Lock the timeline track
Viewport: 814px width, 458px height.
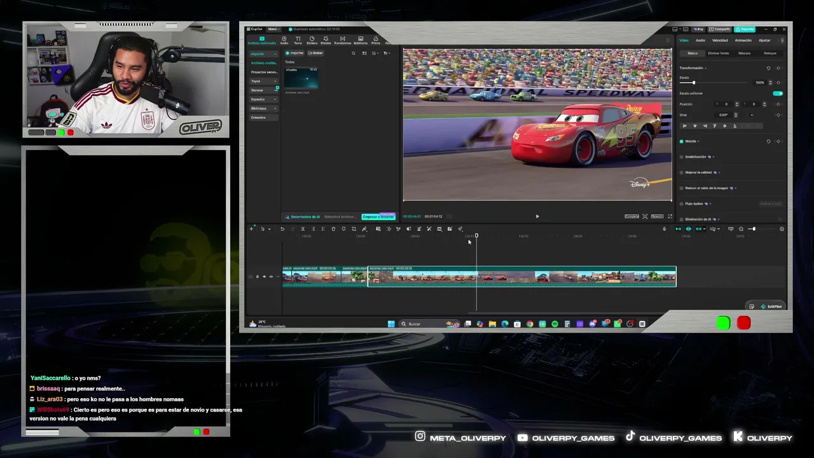pyautogui.click(x=257, y=277)
